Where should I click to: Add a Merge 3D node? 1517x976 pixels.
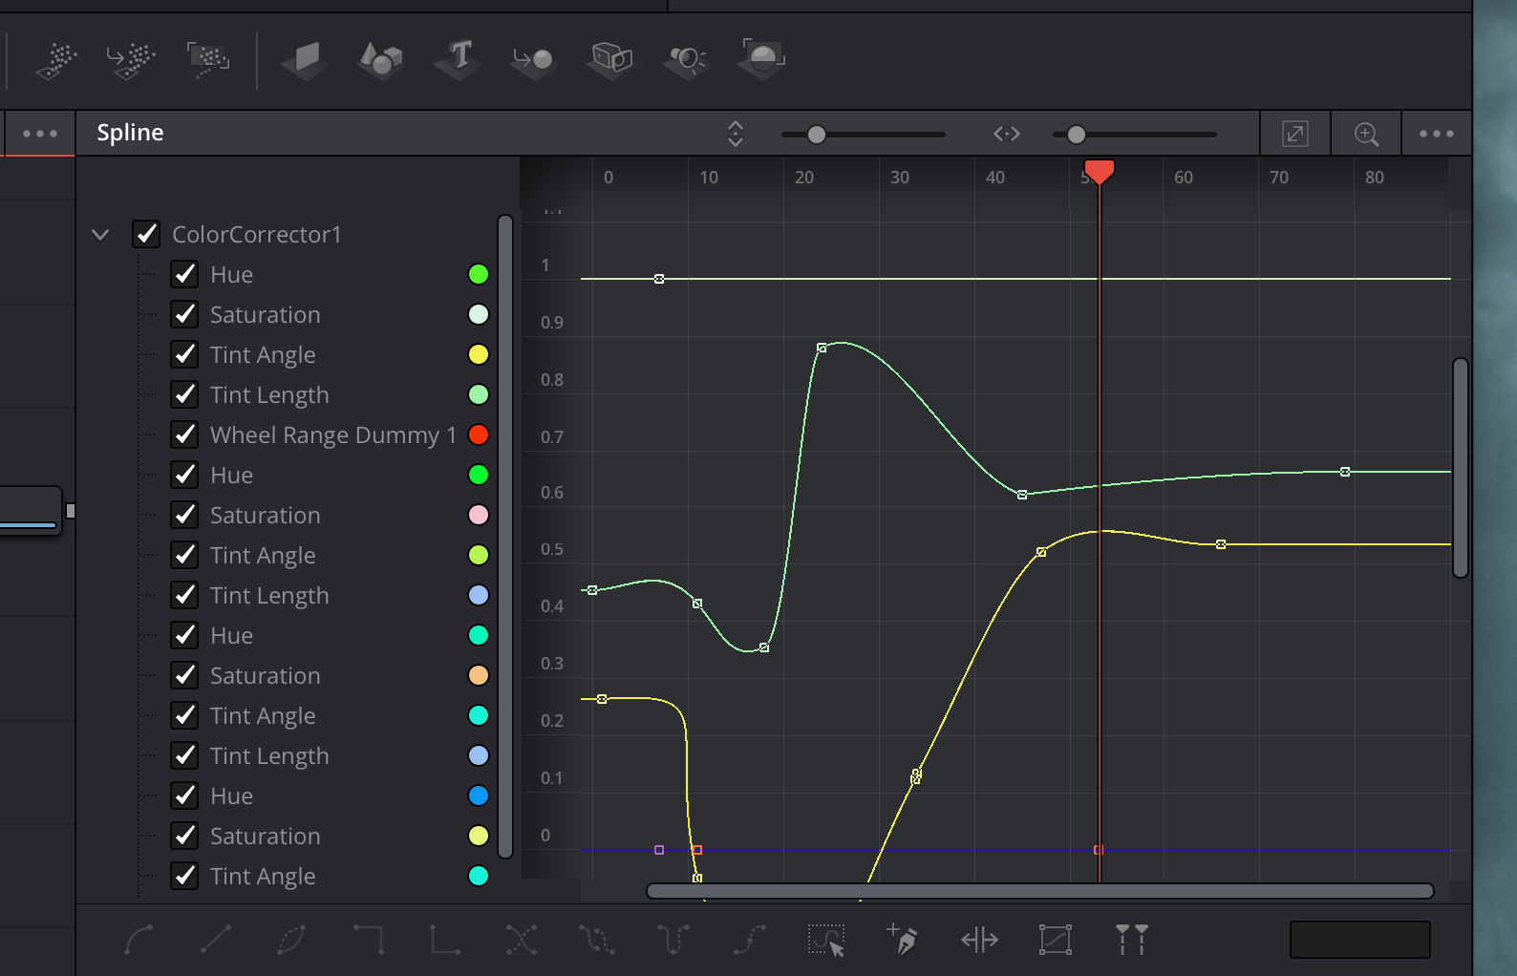point(533,59)
